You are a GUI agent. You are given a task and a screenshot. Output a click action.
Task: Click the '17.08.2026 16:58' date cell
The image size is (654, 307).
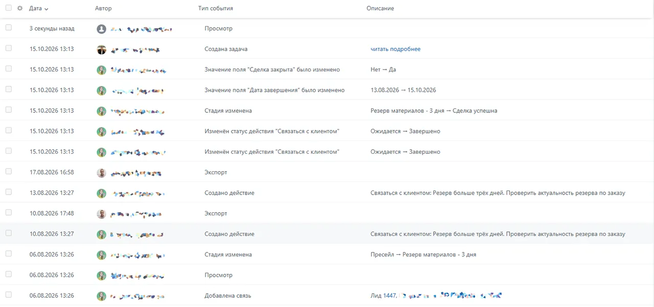coord(52,172)
